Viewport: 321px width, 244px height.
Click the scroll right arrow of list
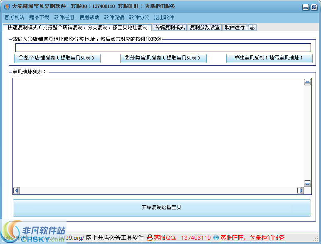tap(301, 190)
